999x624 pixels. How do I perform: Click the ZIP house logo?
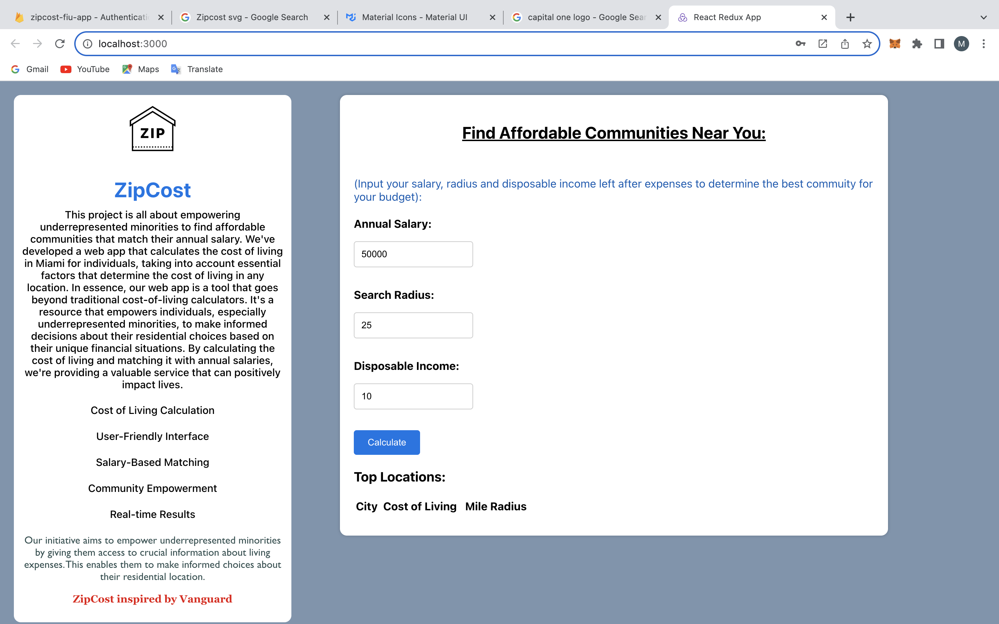pos(152,129)
